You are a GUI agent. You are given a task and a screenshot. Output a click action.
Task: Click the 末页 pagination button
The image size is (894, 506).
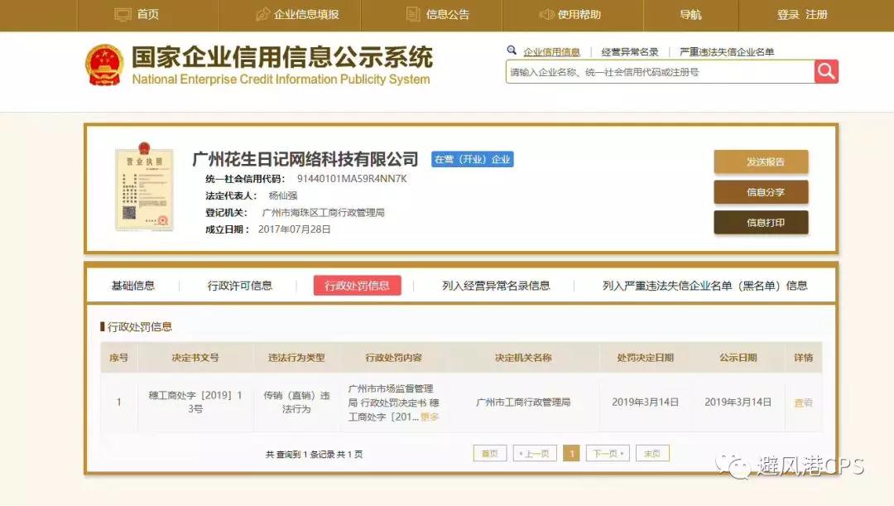(652, 454)
